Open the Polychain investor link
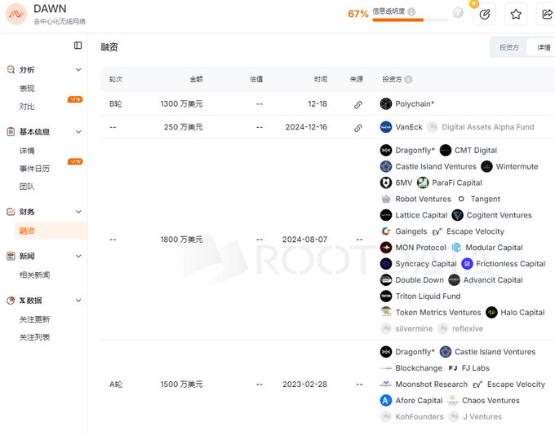The image size is (555, 435). click(415, 104)
